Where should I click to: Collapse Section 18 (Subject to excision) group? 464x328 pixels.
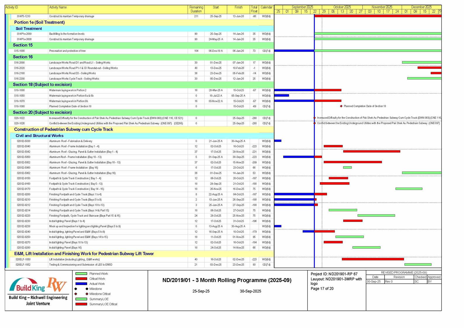click(42, 85)
